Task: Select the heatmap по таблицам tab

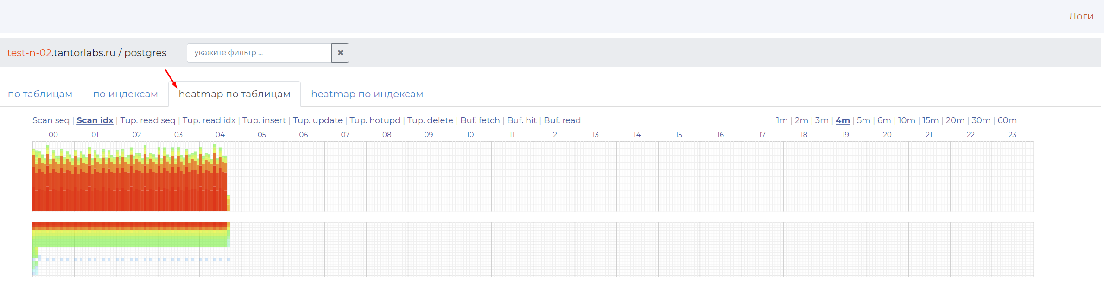Action: (x=234, y=94)
